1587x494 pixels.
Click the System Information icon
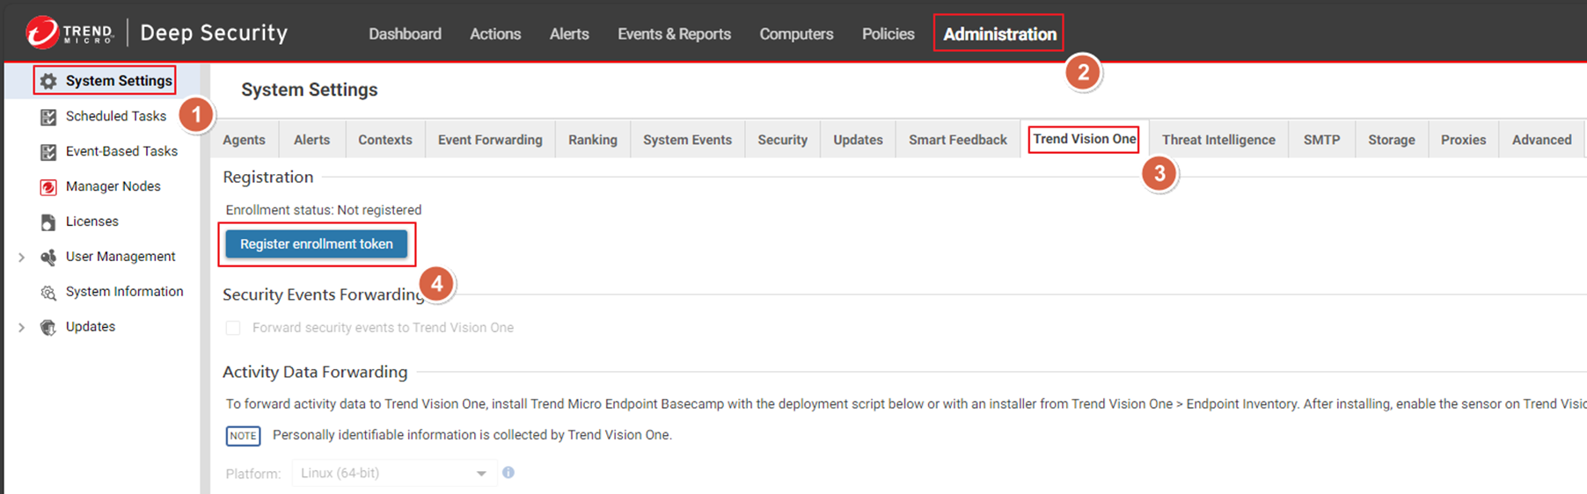(48, 293)
